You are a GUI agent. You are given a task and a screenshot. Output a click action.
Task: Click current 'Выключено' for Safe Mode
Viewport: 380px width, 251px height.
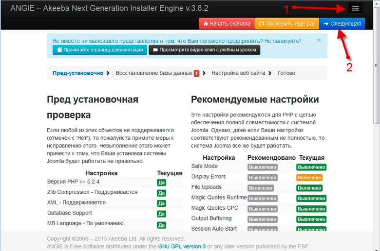tap(311, 167)
